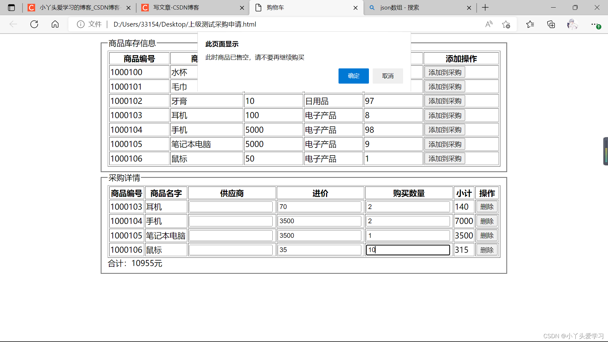This screenshot has width=608, height=342.
Task: Click quantity field for 笔记本电脑
Action: pos(408,236)
